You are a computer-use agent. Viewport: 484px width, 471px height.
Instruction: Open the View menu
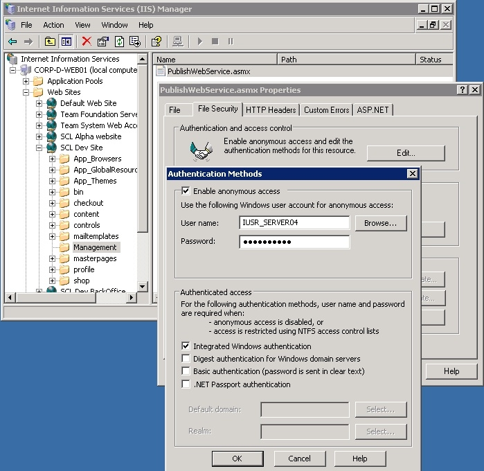coord(82,25)
